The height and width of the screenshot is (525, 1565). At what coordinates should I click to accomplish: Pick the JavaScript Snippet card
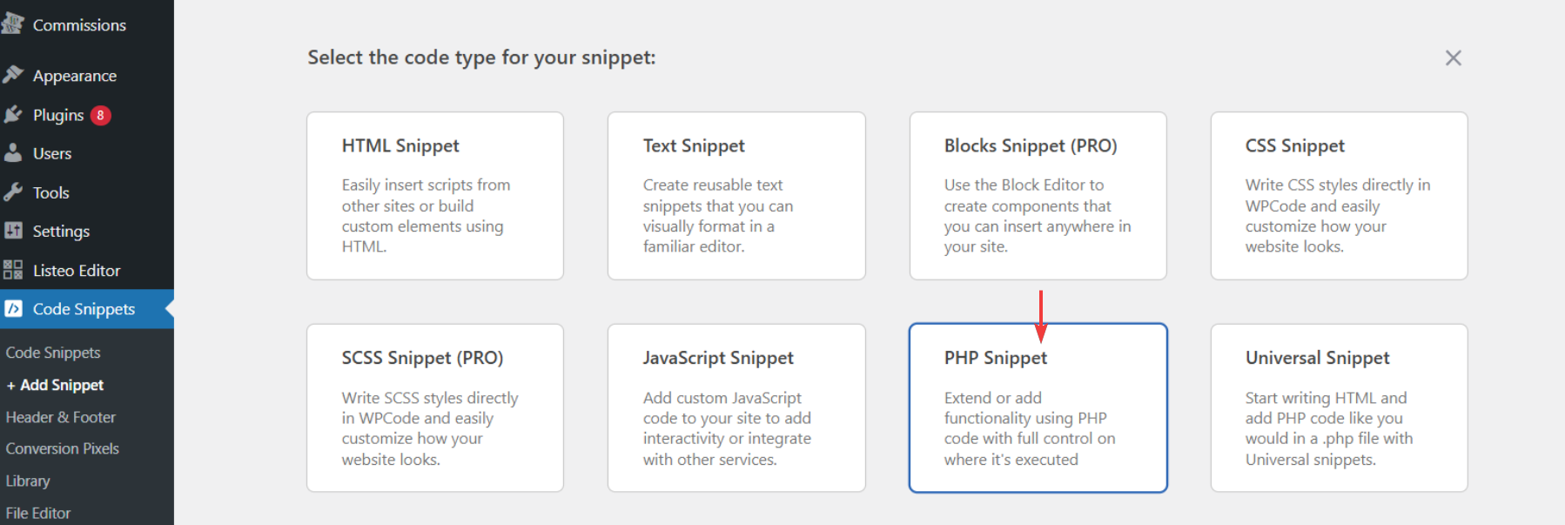pos(736,407)
